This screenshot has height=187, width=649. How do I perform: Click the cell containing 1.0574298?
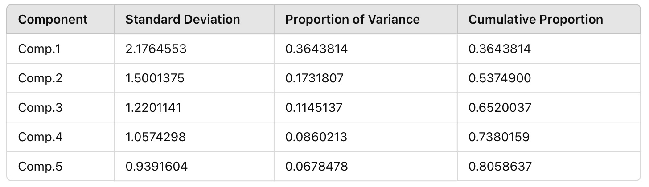click(x=156, y=137)
